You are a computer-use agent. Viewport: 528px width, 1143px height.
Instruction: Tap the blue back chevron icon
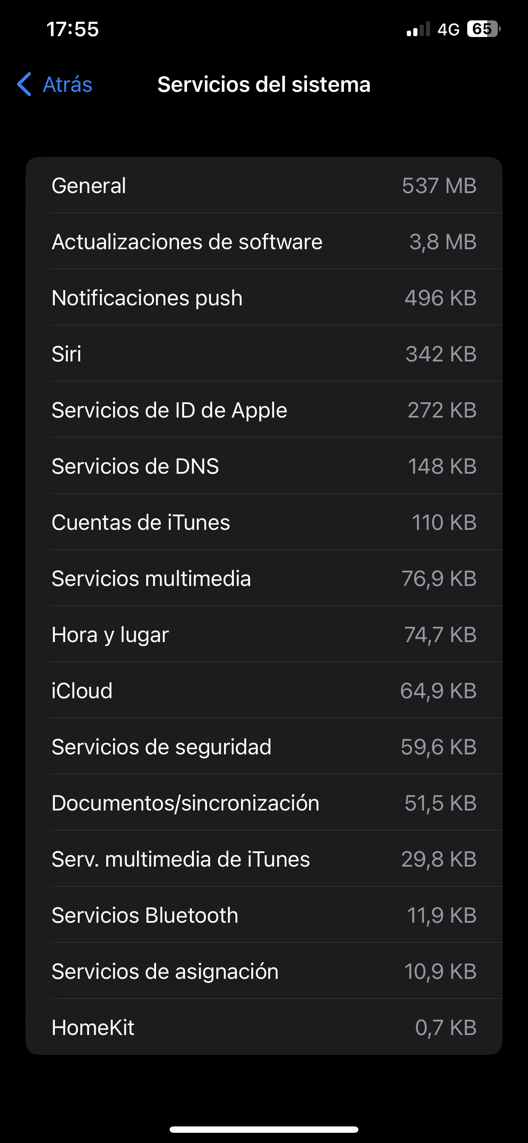pyautogui.click(x=25, y=84)
